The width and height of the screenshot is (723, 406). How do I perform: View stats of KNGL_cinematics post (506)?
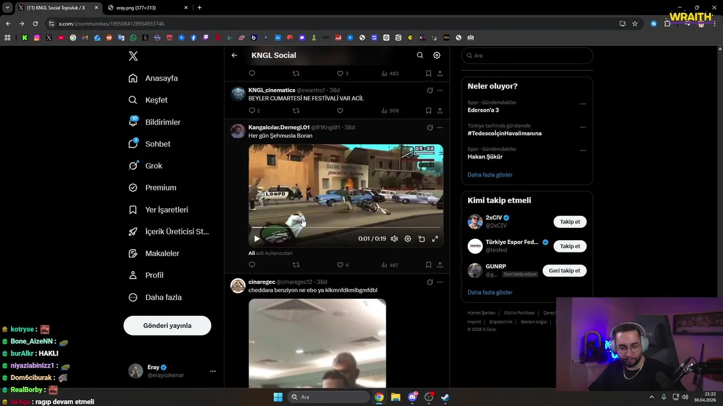390,111
